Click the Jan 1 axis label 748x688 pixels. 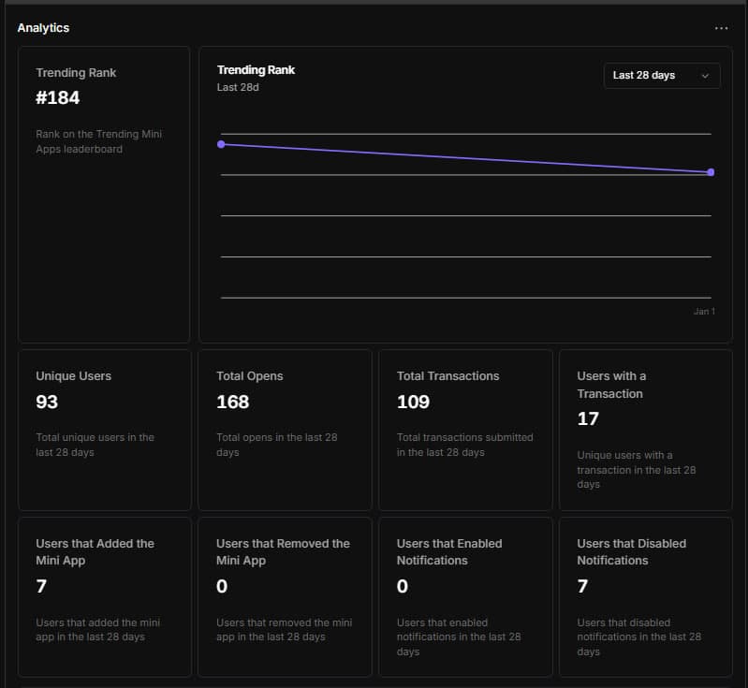point(704,312)
